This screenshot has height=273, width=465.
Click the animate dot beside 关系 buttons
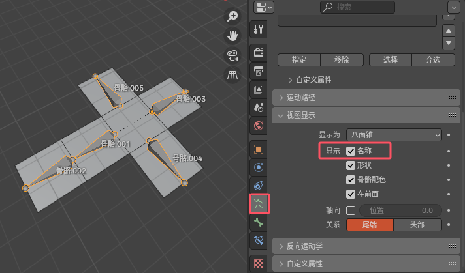point(449,225)
